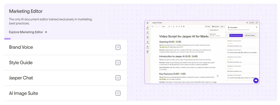Click the Apply Style Guide button
Viewport: 280px width, 105px height.
coord(236,36)
